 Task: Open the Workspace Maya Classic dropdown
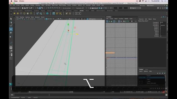tap(156, 5)
